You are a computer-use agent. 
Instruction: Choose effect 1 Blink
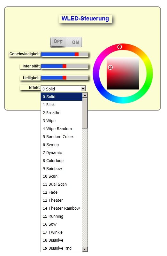62,105
